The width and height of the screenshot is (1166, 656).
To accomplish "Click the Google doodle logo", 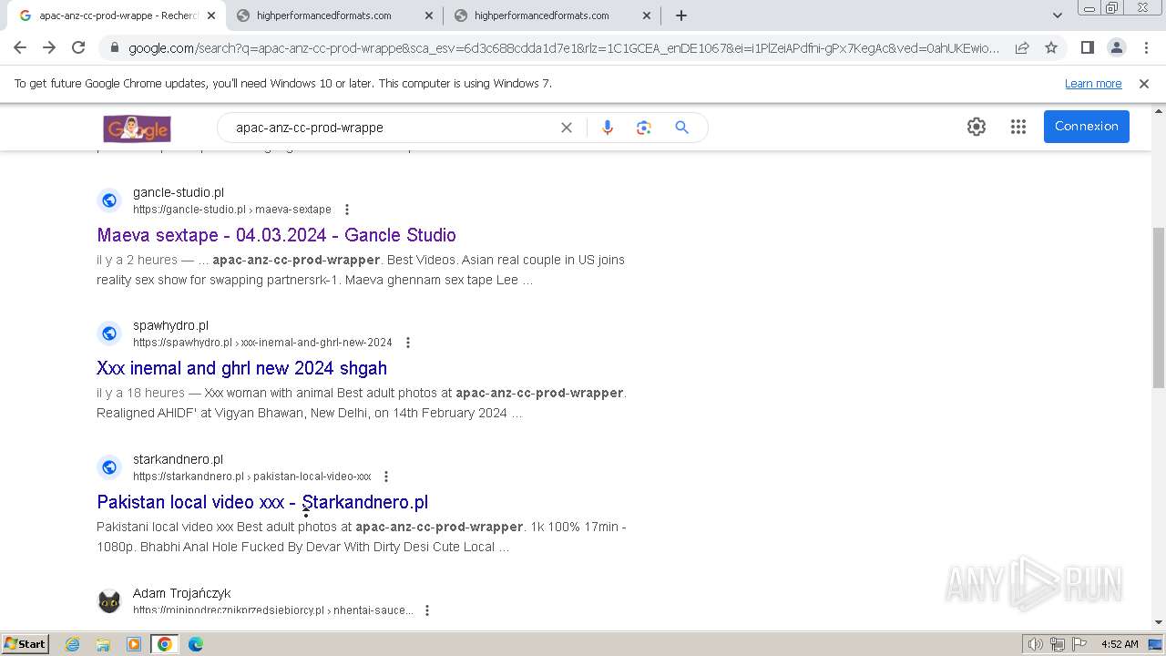I will (137, 128).
